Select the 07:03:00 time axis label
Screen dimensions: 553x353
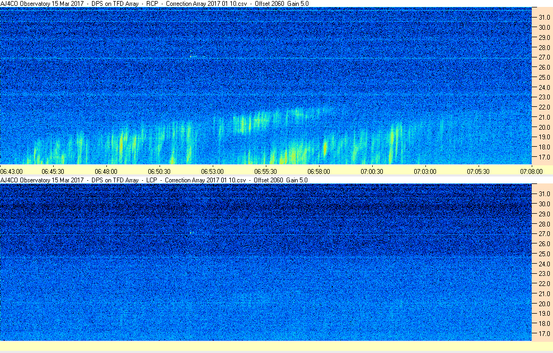[x=425, y=171]
